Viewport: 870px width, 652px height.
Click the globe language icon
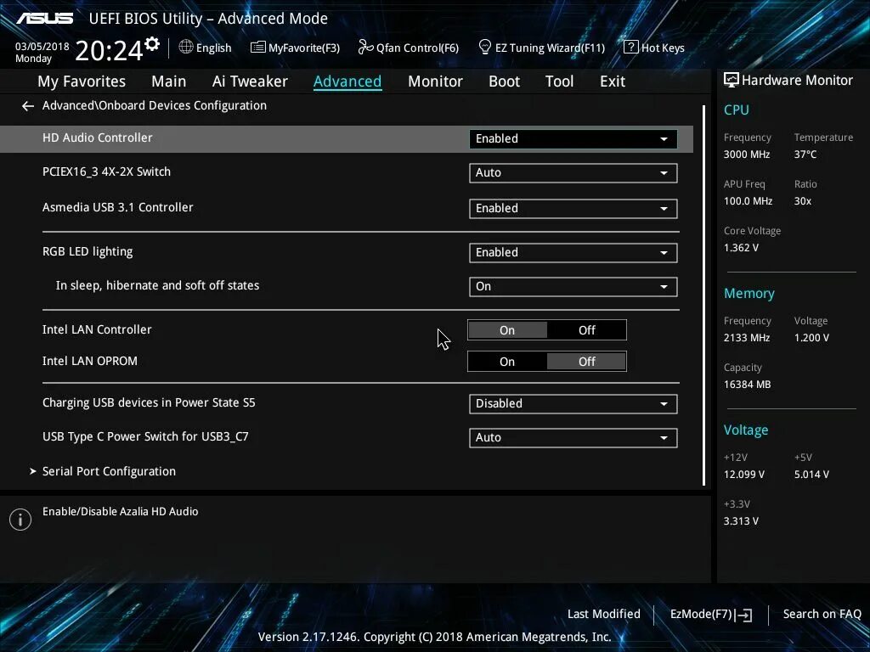coord(186,48)
